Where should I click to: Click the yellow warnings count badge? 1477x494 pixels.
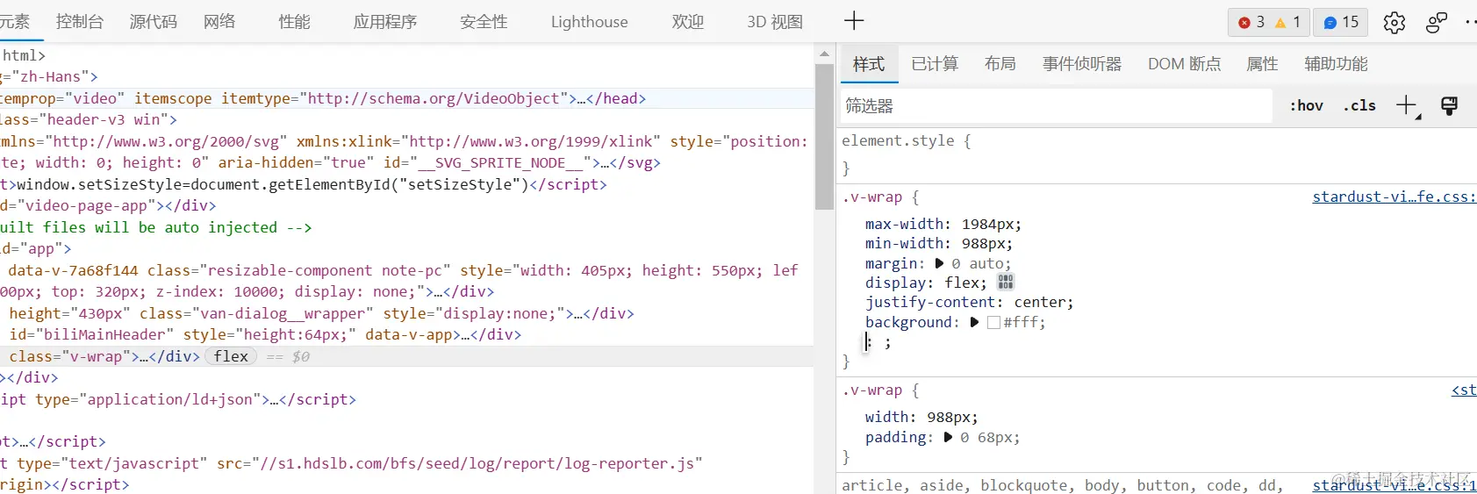coord(1288,22)
